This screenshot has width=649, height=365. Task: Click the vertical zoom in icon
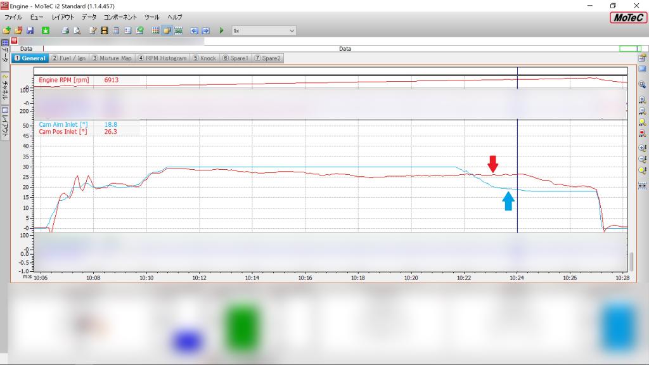click(x=642, y=148)
